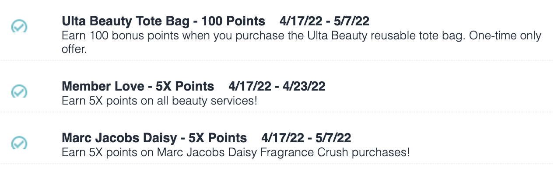Click dotted divider below the tote bag offer

[x=277, y=60]
